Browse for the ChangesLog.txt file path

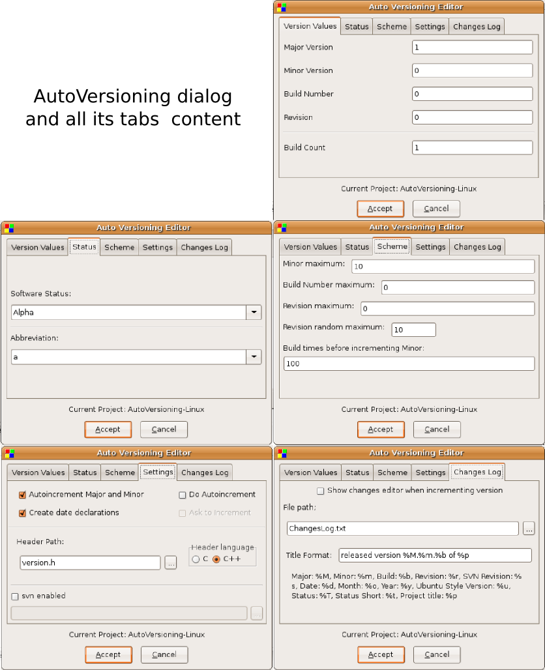coord(529,529)
